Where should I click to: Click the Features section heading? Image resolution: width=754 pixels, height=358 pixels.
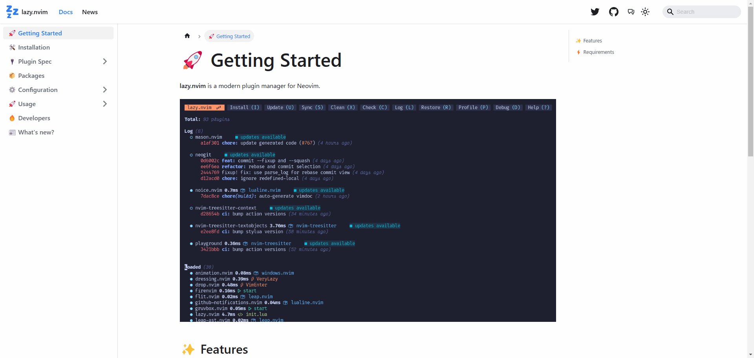(x=224, y=349)
